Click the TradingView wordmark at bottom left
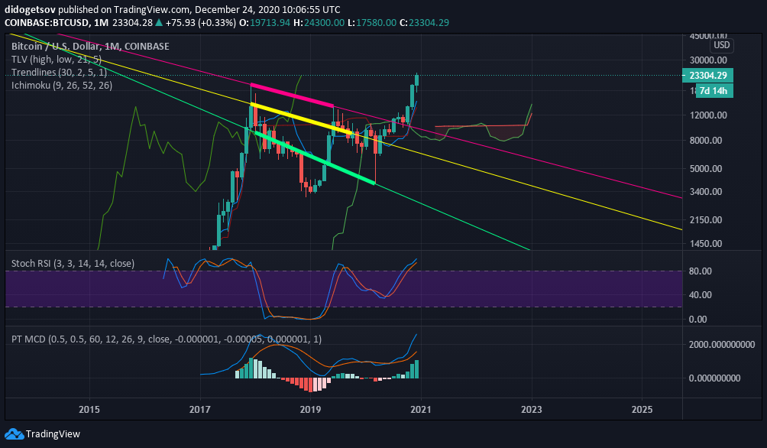Image resolution: width=767 pixels, height=448 pixels. [x=53, y=433]
